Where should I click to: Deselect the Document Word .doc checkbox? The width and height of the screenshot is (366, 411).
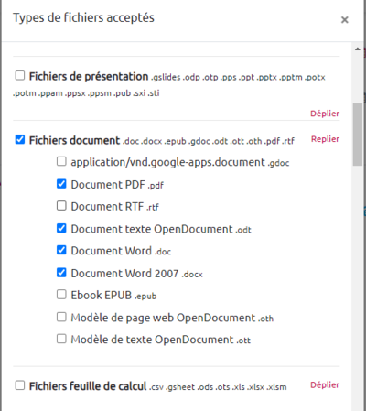pyautogui.click(x=61, y=250)
